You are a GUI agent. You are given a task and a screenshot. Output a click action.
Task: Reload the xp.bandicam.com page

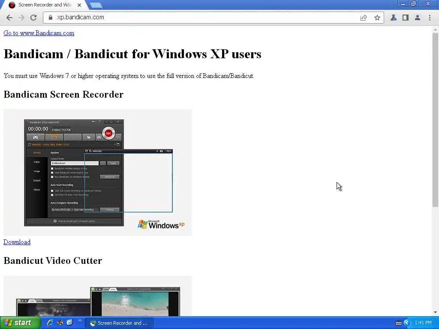(33, 18)
